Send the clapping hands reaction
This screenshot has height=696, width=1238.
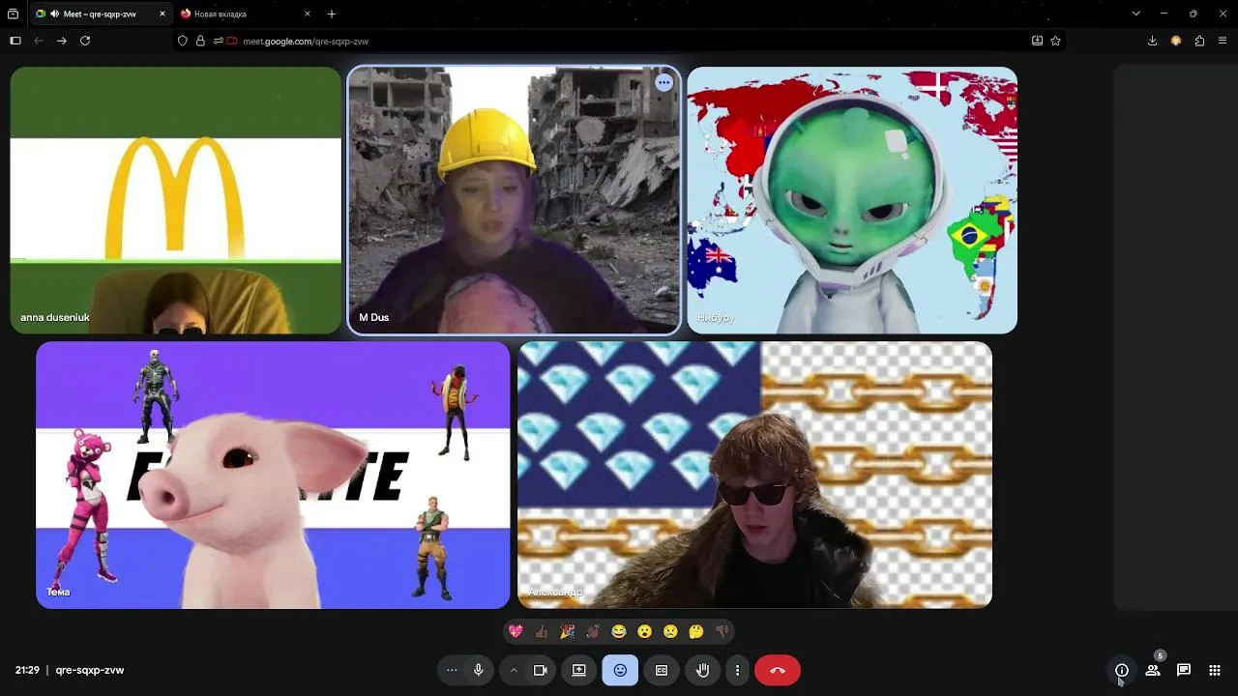593,631
